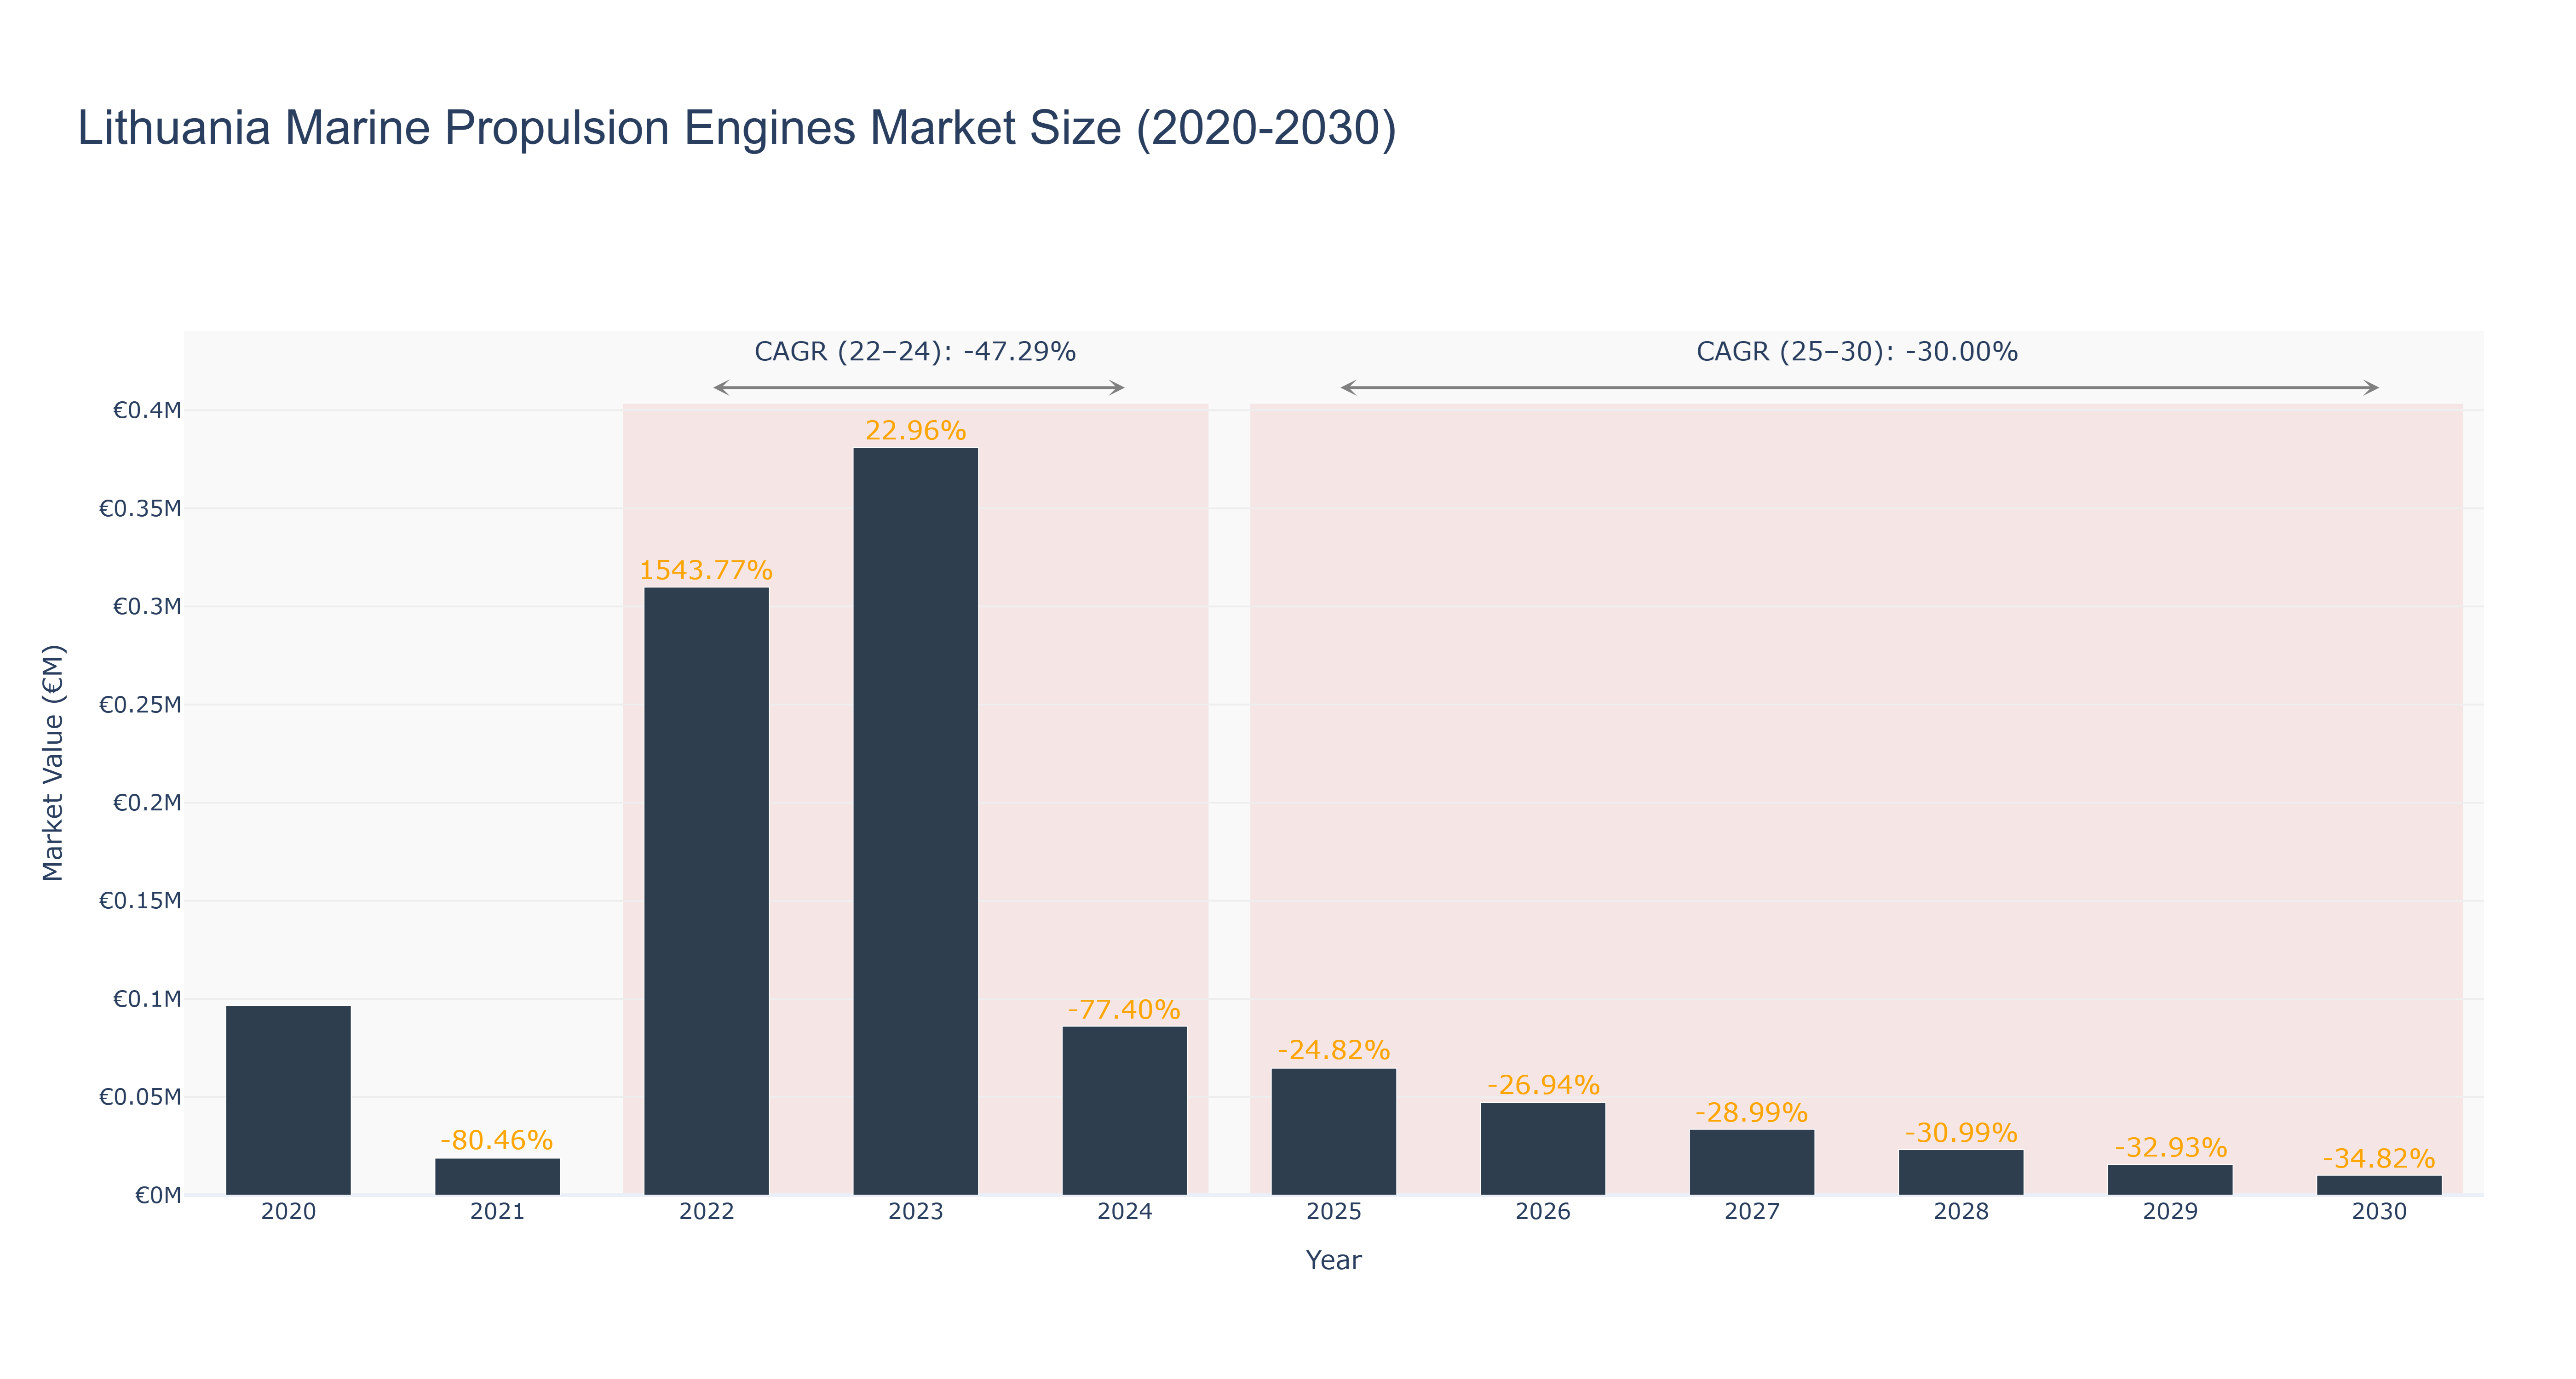Screen dimensions: 2576x1379
Task: Click the 2027 forecast bar
Action: (x=1751, y=1162)
